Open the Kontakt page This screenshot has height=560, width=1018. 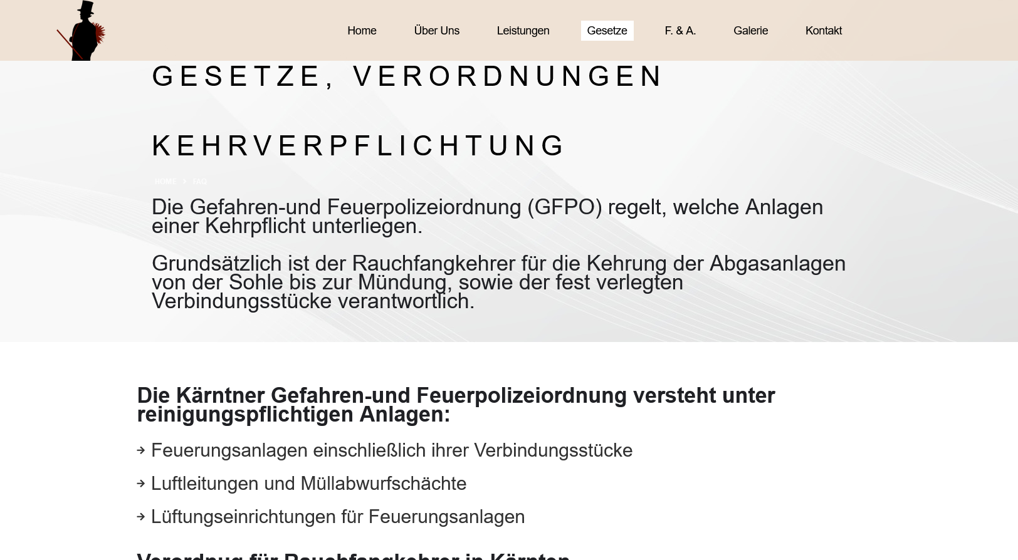point(823,31)
